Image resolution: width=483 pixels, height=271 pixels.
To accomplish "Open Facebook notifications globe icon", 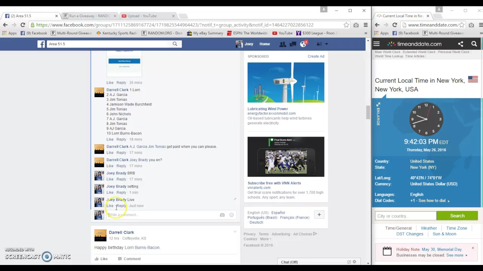I will tap(303, 44).
